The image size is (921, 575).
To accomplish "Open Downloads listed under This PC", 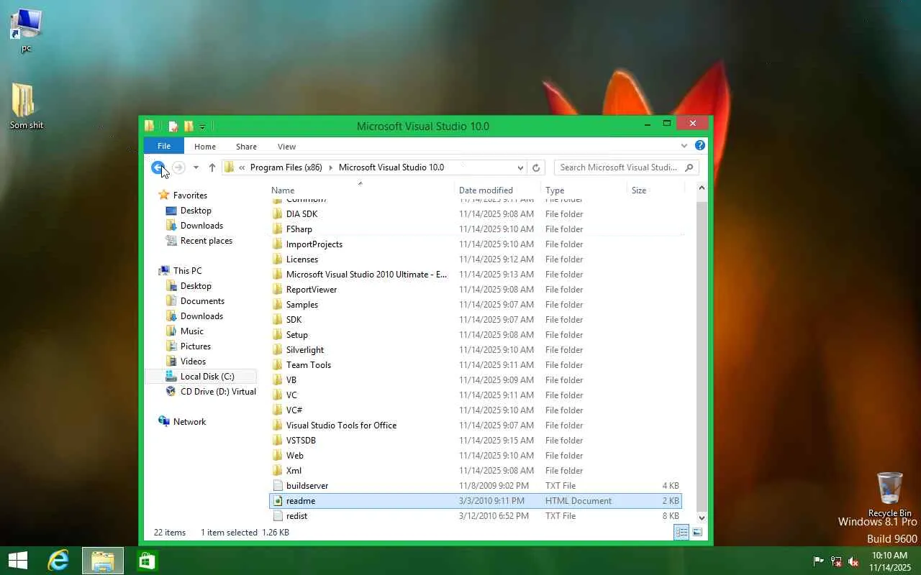I will (201, 316).
